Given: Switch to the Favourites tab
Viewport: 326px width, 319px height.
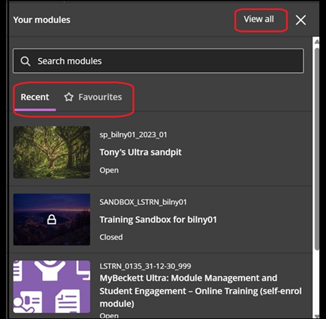Looking at the screenshot, I should pyautogui.click(x=93, y=97).
